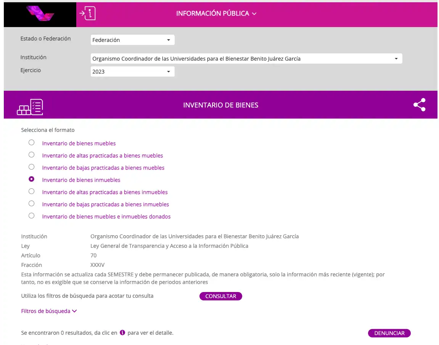Choose bajas practicadas a bienes muebles radio

pos(32,167)
